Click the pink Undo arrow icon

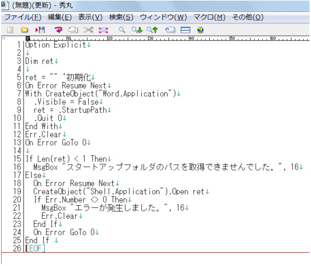pos(58,30)
